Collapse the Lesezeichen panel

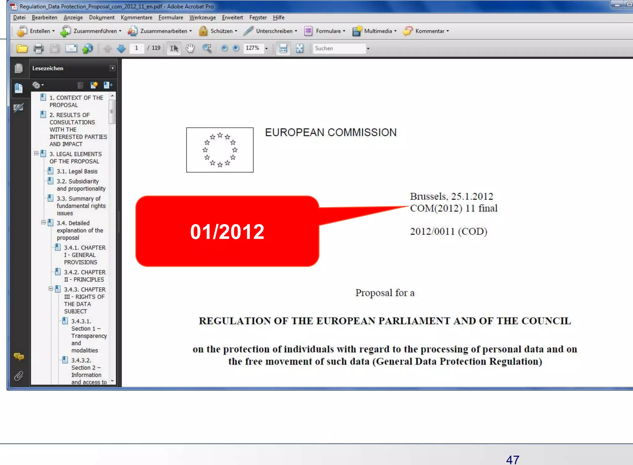(x=113, y=68)
